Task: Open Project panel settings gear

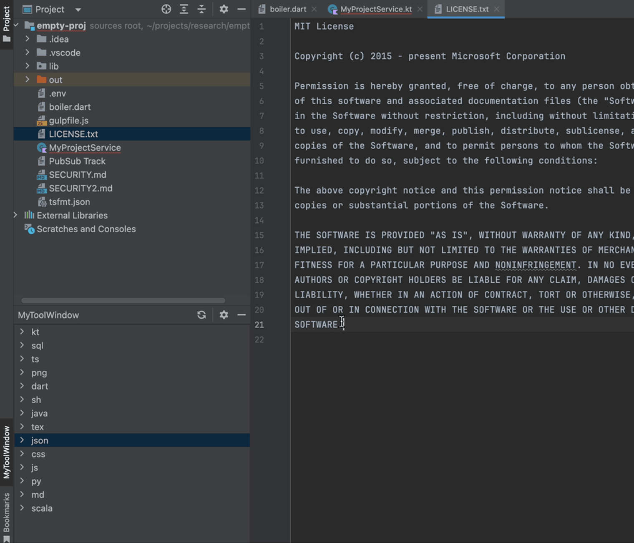Action: 224,9
